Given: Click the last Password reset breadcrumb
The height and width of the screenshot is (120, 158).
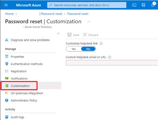Looking at the screenshot, I should [x=78, y=14].
